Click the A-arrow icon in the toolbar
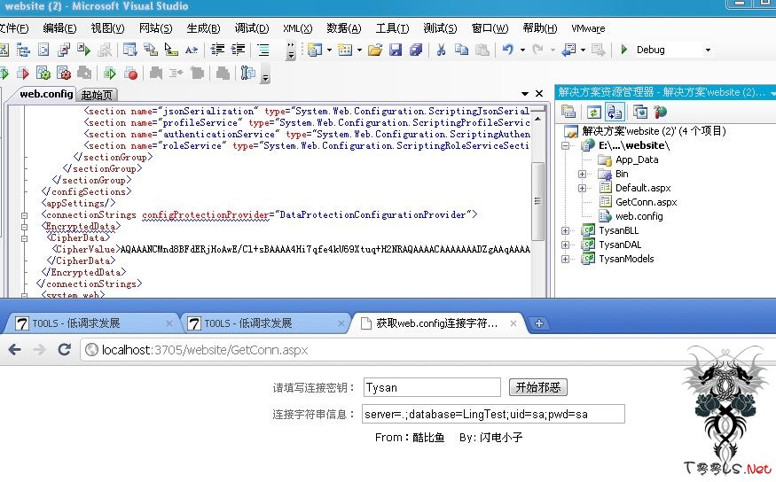Image resolution: width=776 pixels, height=482 pixels. tap(191, 50)
